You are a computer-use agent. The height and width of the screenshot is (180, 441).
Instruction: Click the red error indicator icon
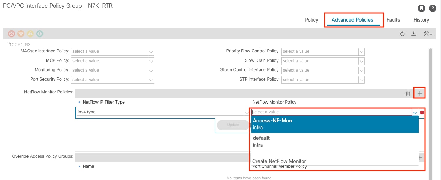coord(422,112)
